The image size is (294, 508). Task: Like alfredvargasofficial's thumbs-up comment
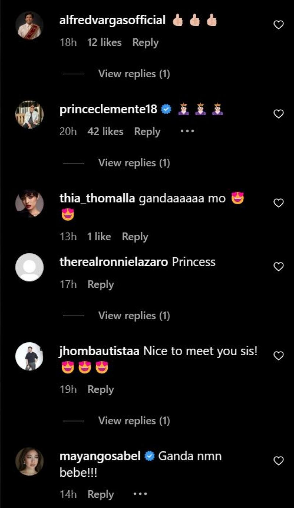[279, 25]
